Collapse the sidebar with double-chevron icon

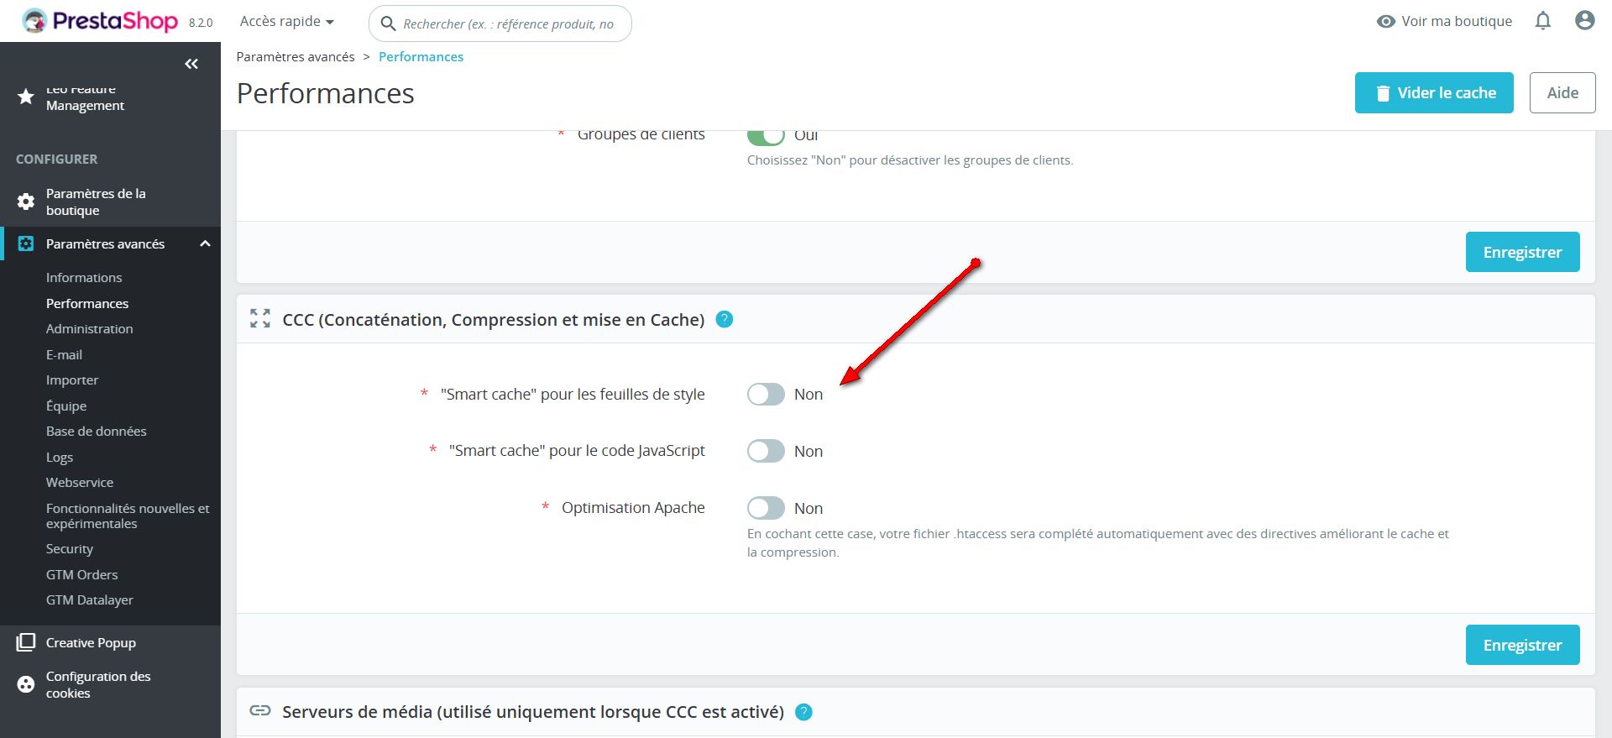click(191, 64)
